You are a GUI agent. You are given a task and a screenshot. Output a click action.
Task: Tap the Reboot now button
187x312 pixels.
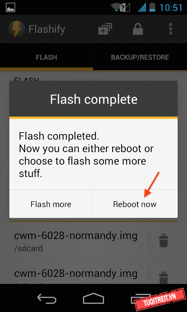[x=135, y=204]
